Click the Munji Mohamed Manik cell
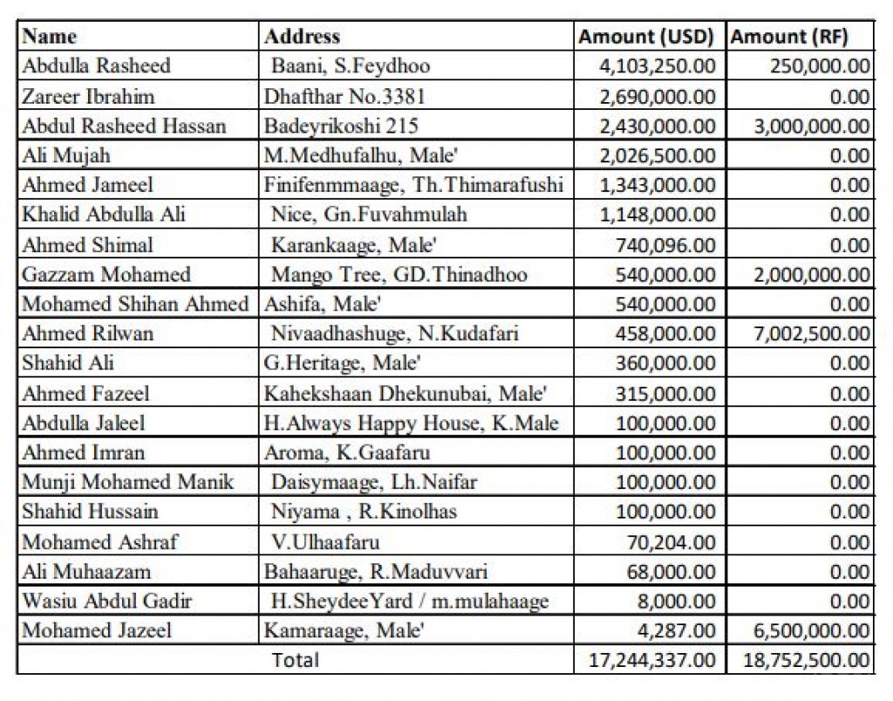The height and width of the screenshot is (701, 893). click(139, 482)
